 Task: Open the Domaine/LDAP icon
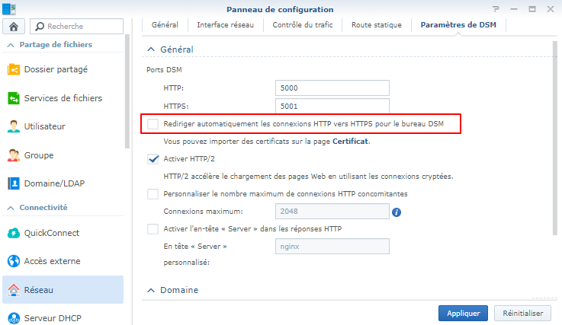point(14,183)
